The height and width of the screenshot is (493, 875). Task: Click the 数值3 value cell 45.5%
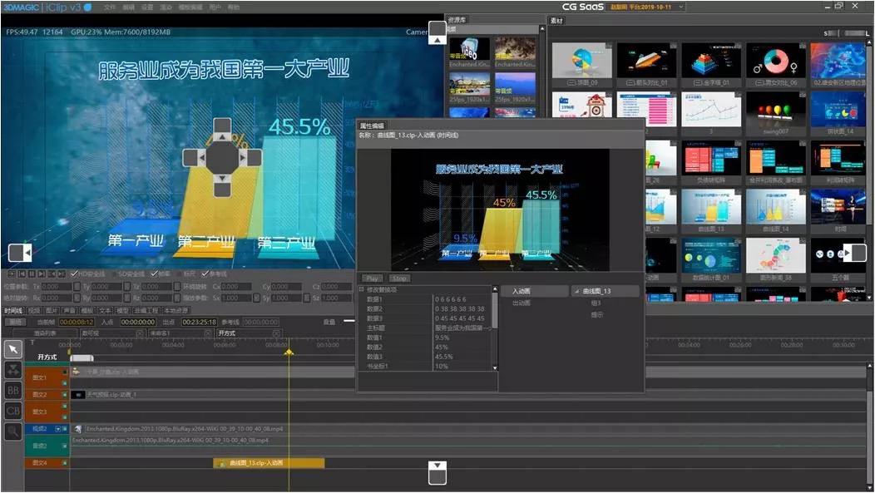pyautogui.click(x=462, y=357)
